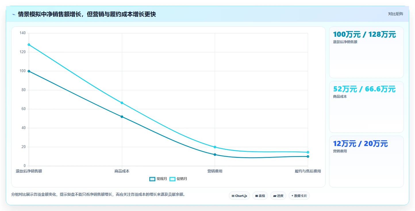Click the value 100万元 / 128万元

point(364,34)
